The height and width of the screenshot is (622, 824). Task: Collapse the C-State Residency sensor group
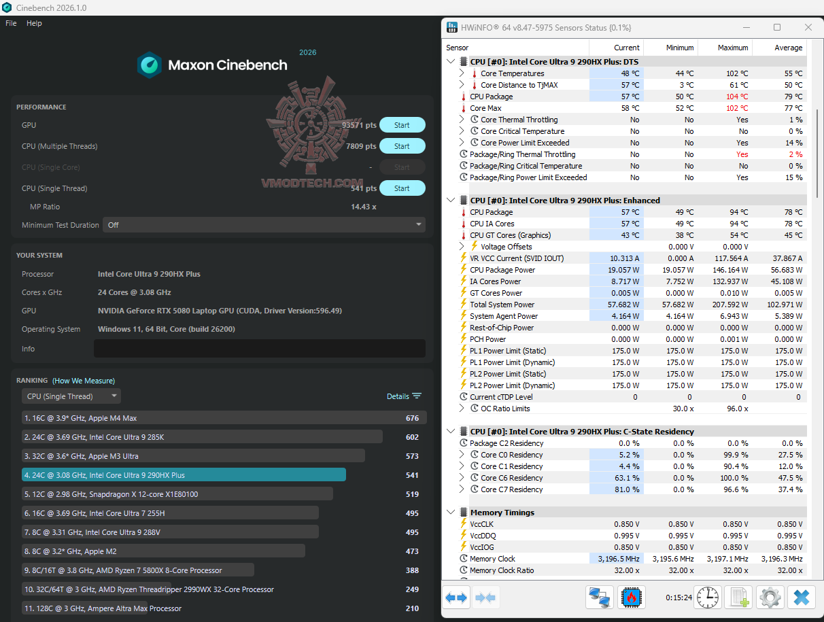coord(451,432)
